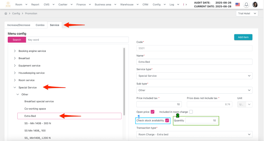
Task: Click the SVG logo in header
Action: (x=8, y=4)
